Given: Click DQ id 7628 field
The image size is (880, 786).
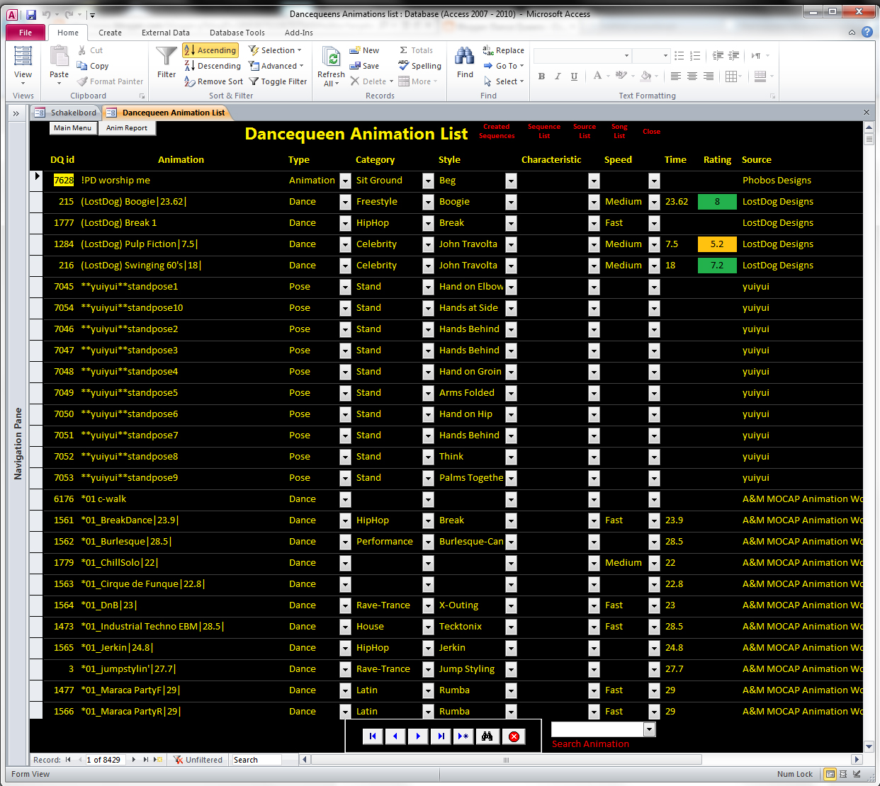Looking at the screenshot, I should (x=64, y=181).
